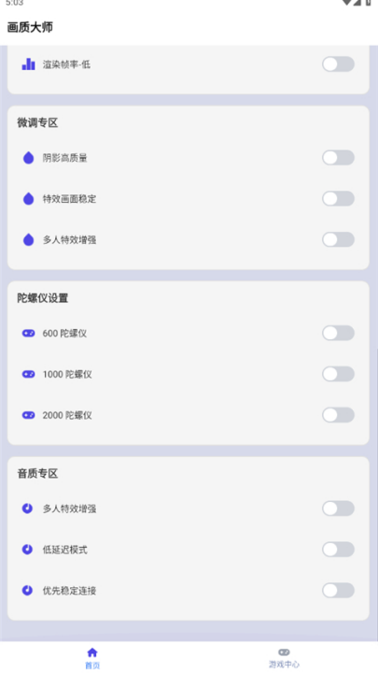Screen dimensions: 378x673
Task: Click the circular icon beside 优先稳定连接
Action: click(27, 591)
